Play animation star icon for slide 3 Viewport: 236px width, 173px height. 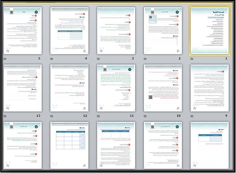click(98, 59)
